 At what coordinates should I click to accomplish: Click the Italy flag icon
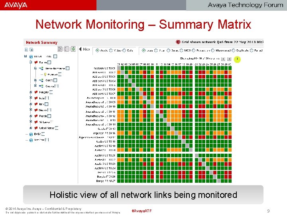36,104
